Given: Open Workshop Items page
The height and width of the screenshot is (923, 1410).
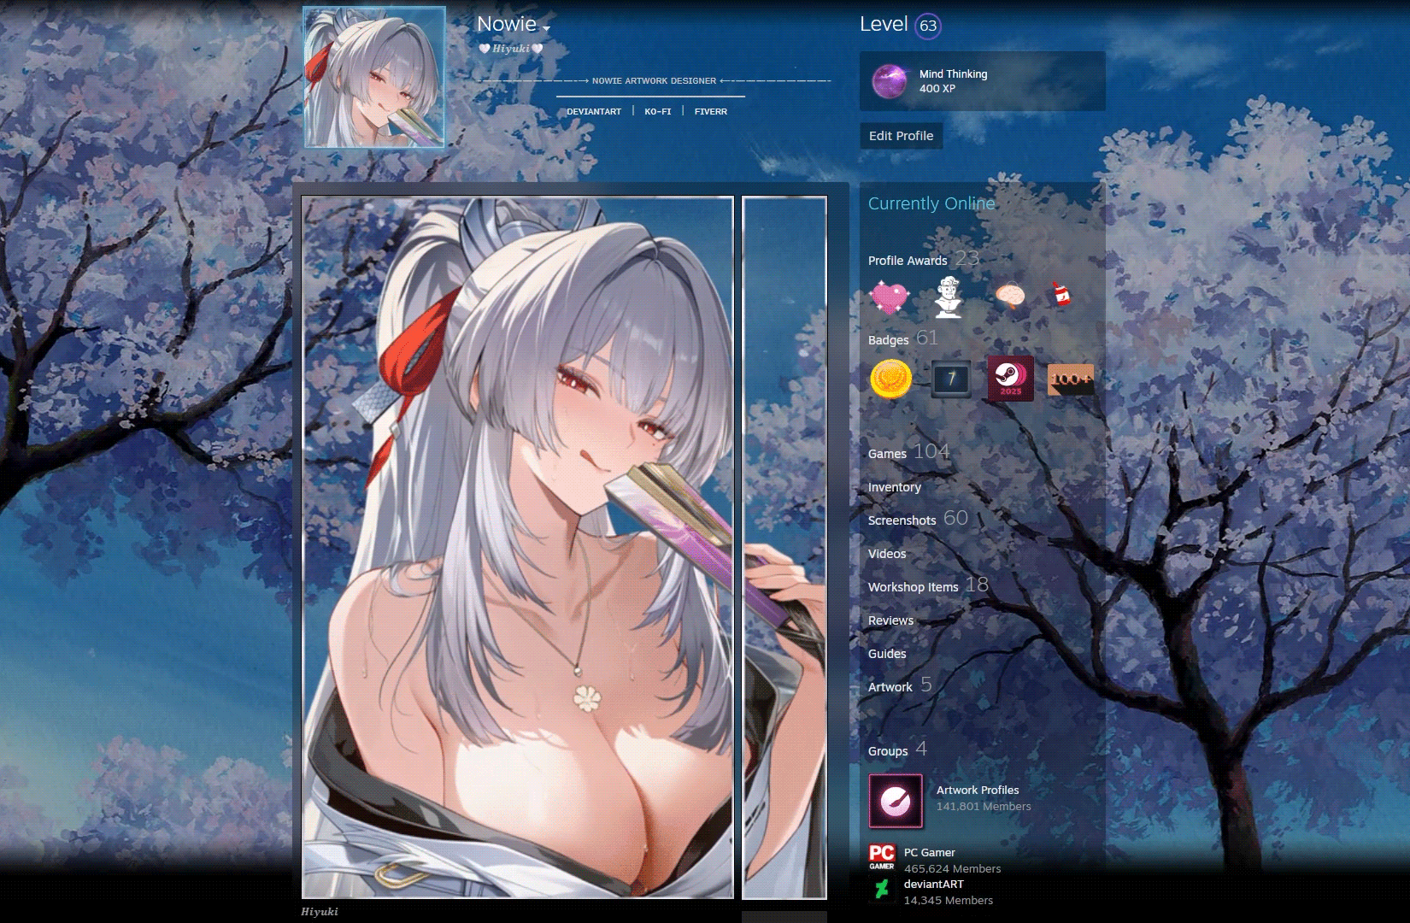Looking at the screenshot, I should [x=914, y=587].
